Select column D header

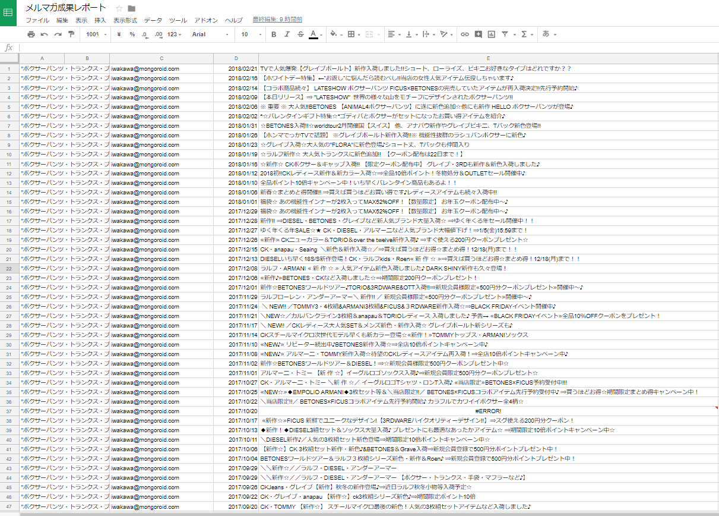tap(236, 58)
